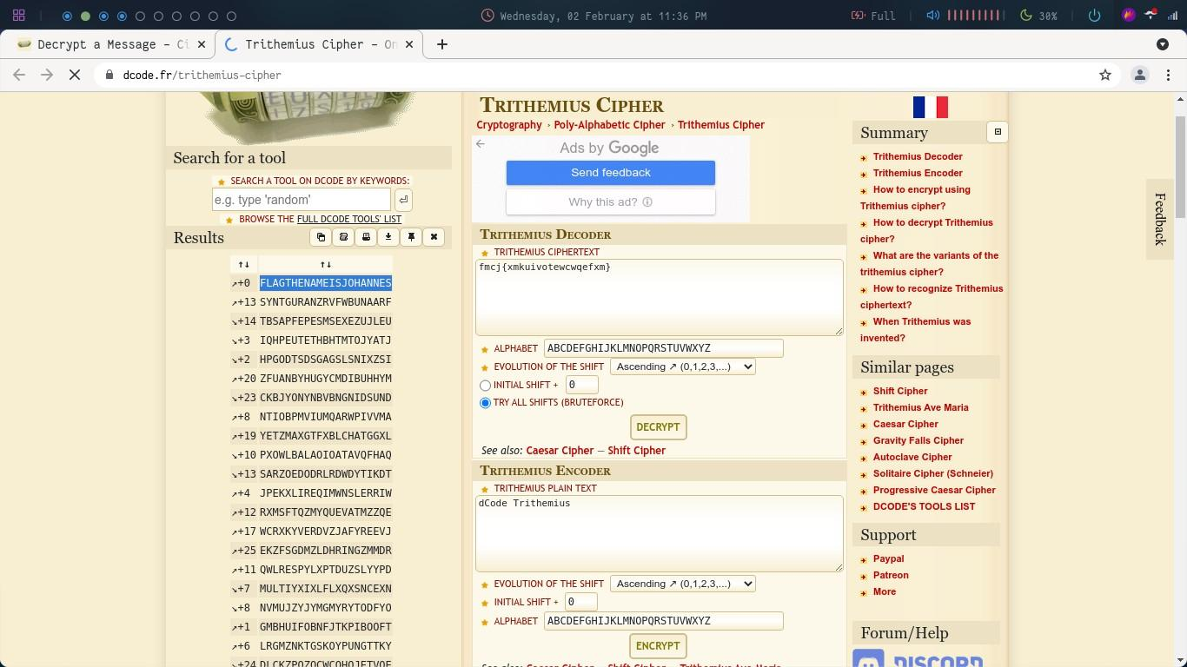The height and width of the screenshot is (667, 1187).
Task: Click the decoder alphabet input field
Action: [663, 348]
